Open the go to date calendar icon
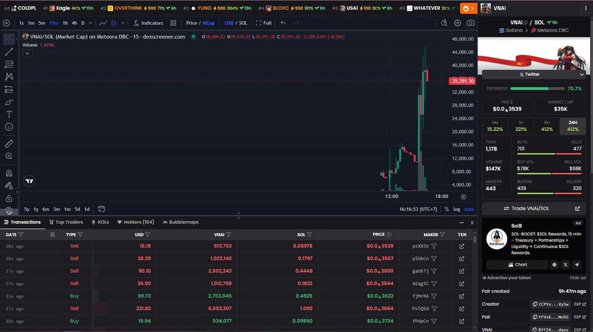This screenshot has width=593, height=332. point(101,209)
